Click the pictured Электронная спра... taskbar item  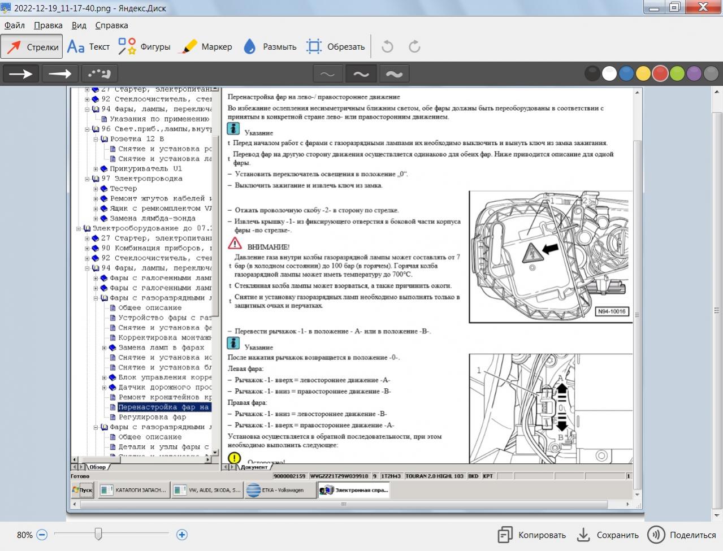(354, 490)
